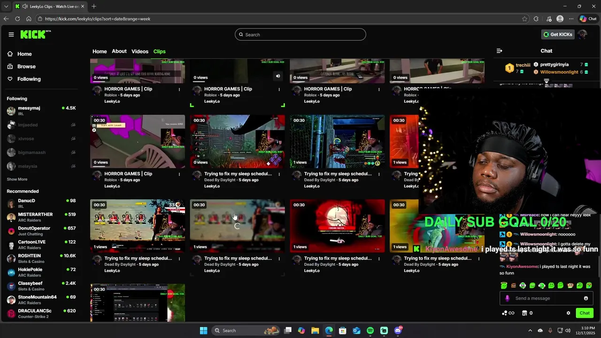
Task: Open options menu for third-row first sleep clip
Action: pos(179,259)
